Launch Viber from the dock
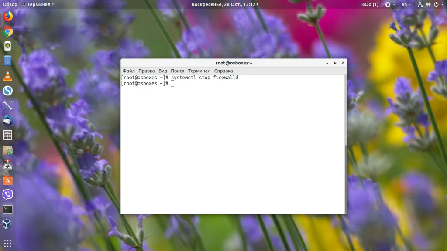The height and width of the screenshot is (251, 447). pos(8,195)
